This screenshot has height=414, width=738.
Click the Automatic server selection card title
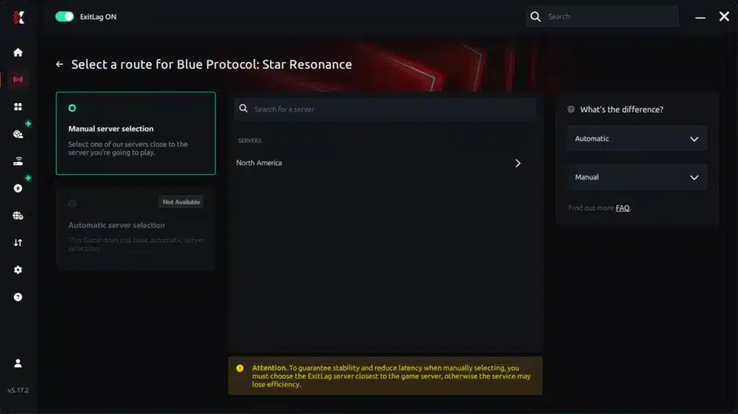[x=116, y=225]
